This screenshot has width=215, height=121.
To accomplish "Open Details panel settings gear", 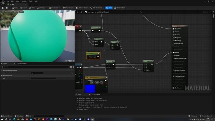I will click(x=74, y=67).
